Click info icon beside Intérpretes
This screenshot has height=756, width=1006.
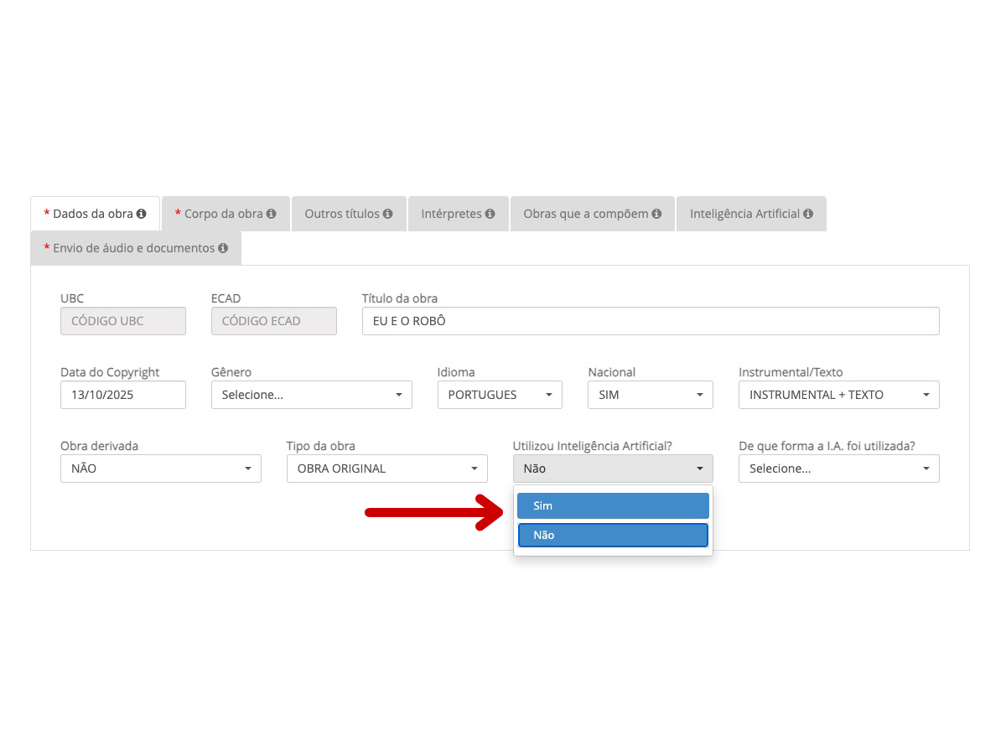tap(490, 214)
